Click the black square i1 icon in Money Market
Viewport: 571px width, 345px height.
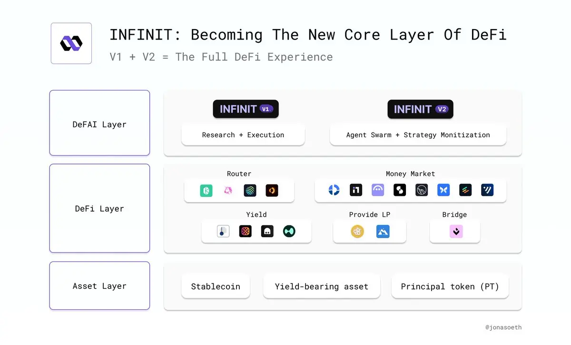(x=356, y=190)
